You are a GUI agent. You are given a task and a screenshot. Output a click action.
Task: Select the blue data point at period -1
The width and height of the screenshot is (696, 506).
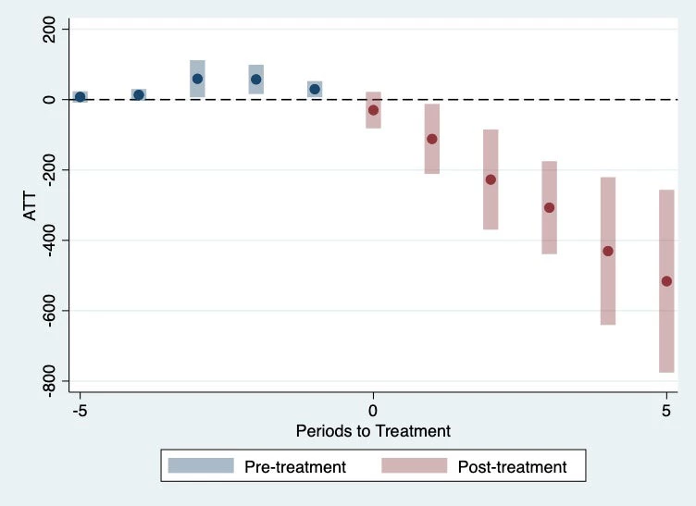click(x=315, y=89)
